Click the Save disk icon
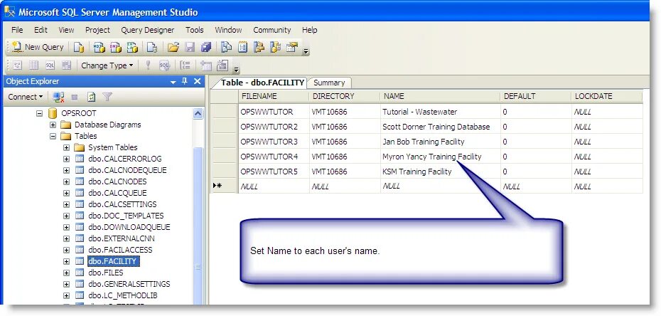This screenshot has height=316, width=661. click(190, 47)
